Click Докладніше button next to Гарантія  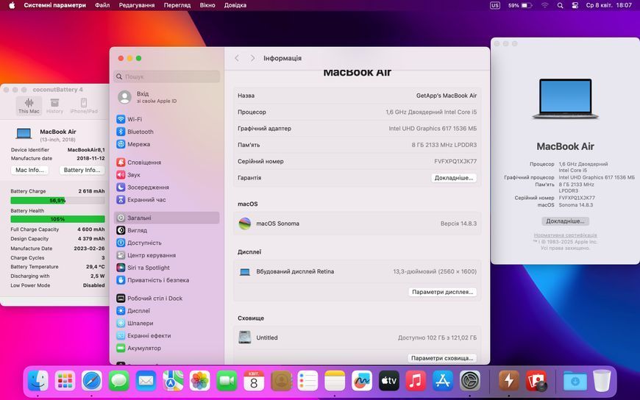tap(453, 178)
